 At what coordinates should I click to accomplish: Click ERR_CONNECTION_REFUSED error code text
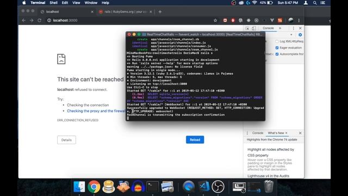78,120
